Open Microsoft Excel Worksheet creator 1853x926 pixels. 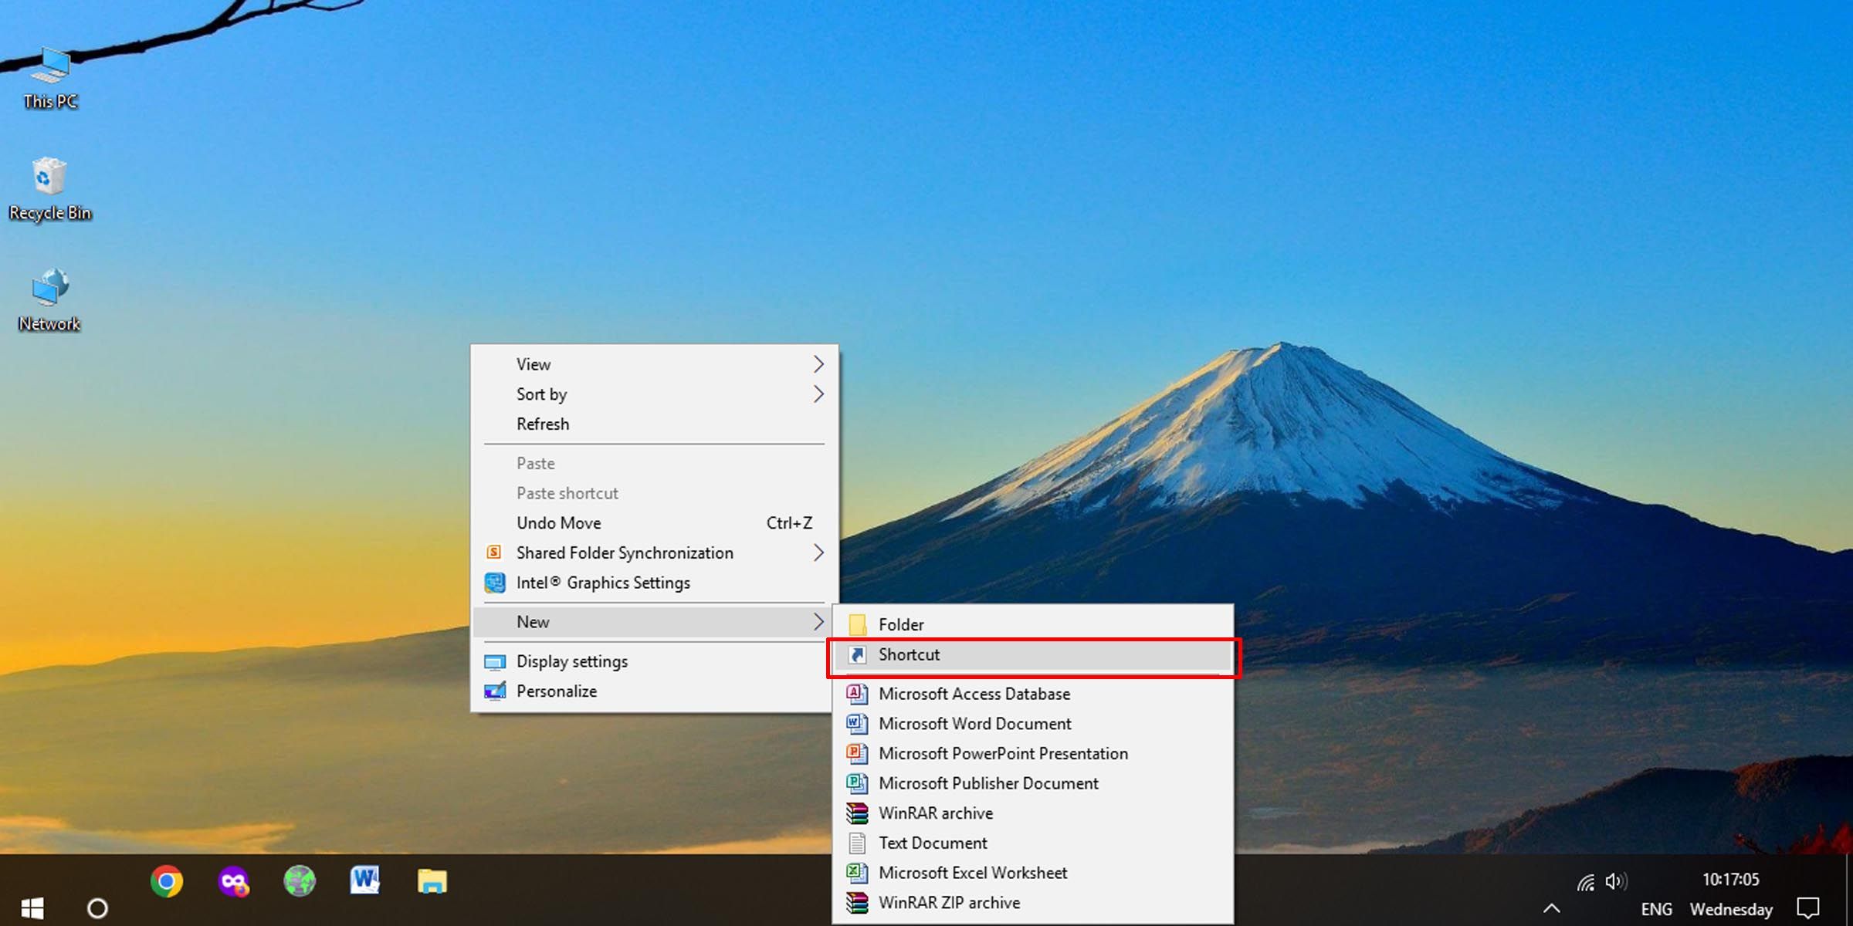971,872
